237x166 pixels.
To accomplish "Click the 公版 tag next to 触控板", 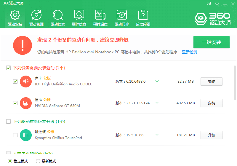I will [x=51, y=132].
